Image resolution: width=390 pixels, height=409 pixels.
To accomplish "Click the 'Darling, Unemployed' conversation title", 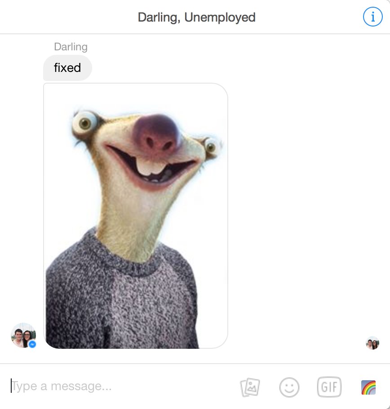I will tap(196, 17).
